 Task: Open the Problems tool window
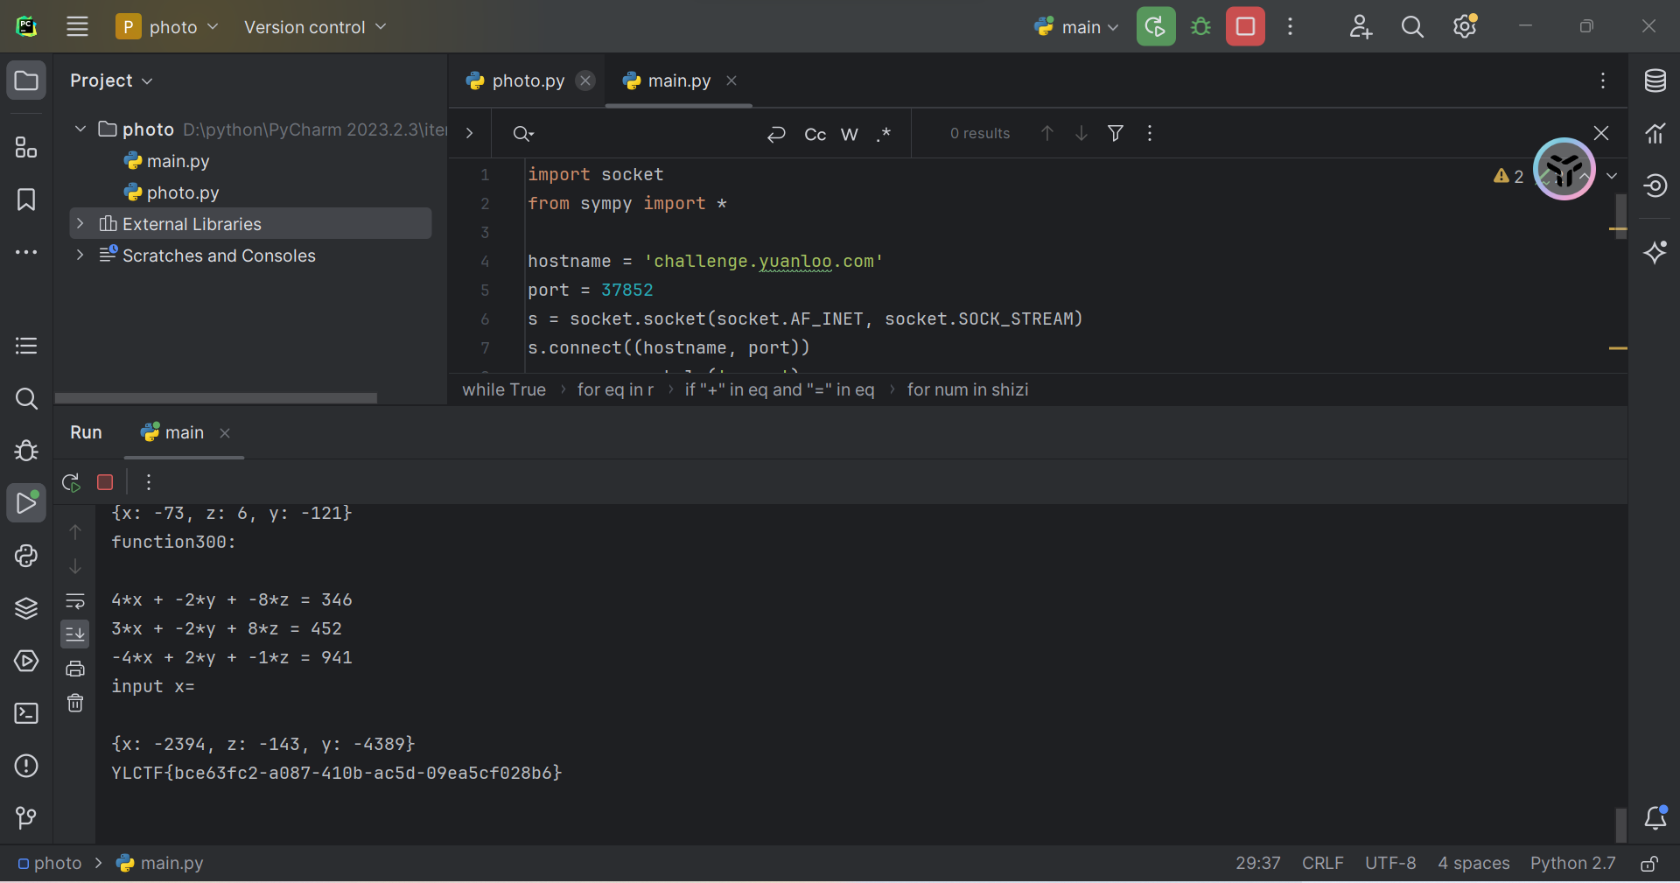(26, 766)
